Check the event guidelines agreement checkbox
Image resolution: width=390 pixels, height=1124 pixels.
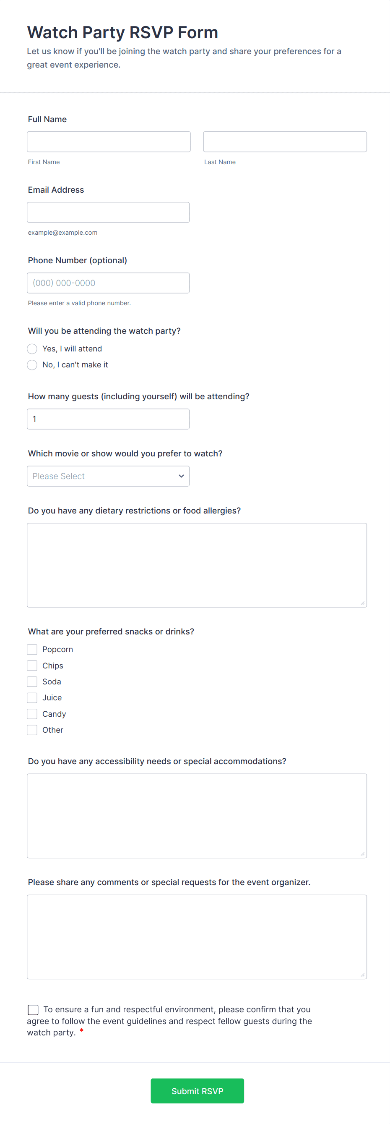click(33, 1010)
